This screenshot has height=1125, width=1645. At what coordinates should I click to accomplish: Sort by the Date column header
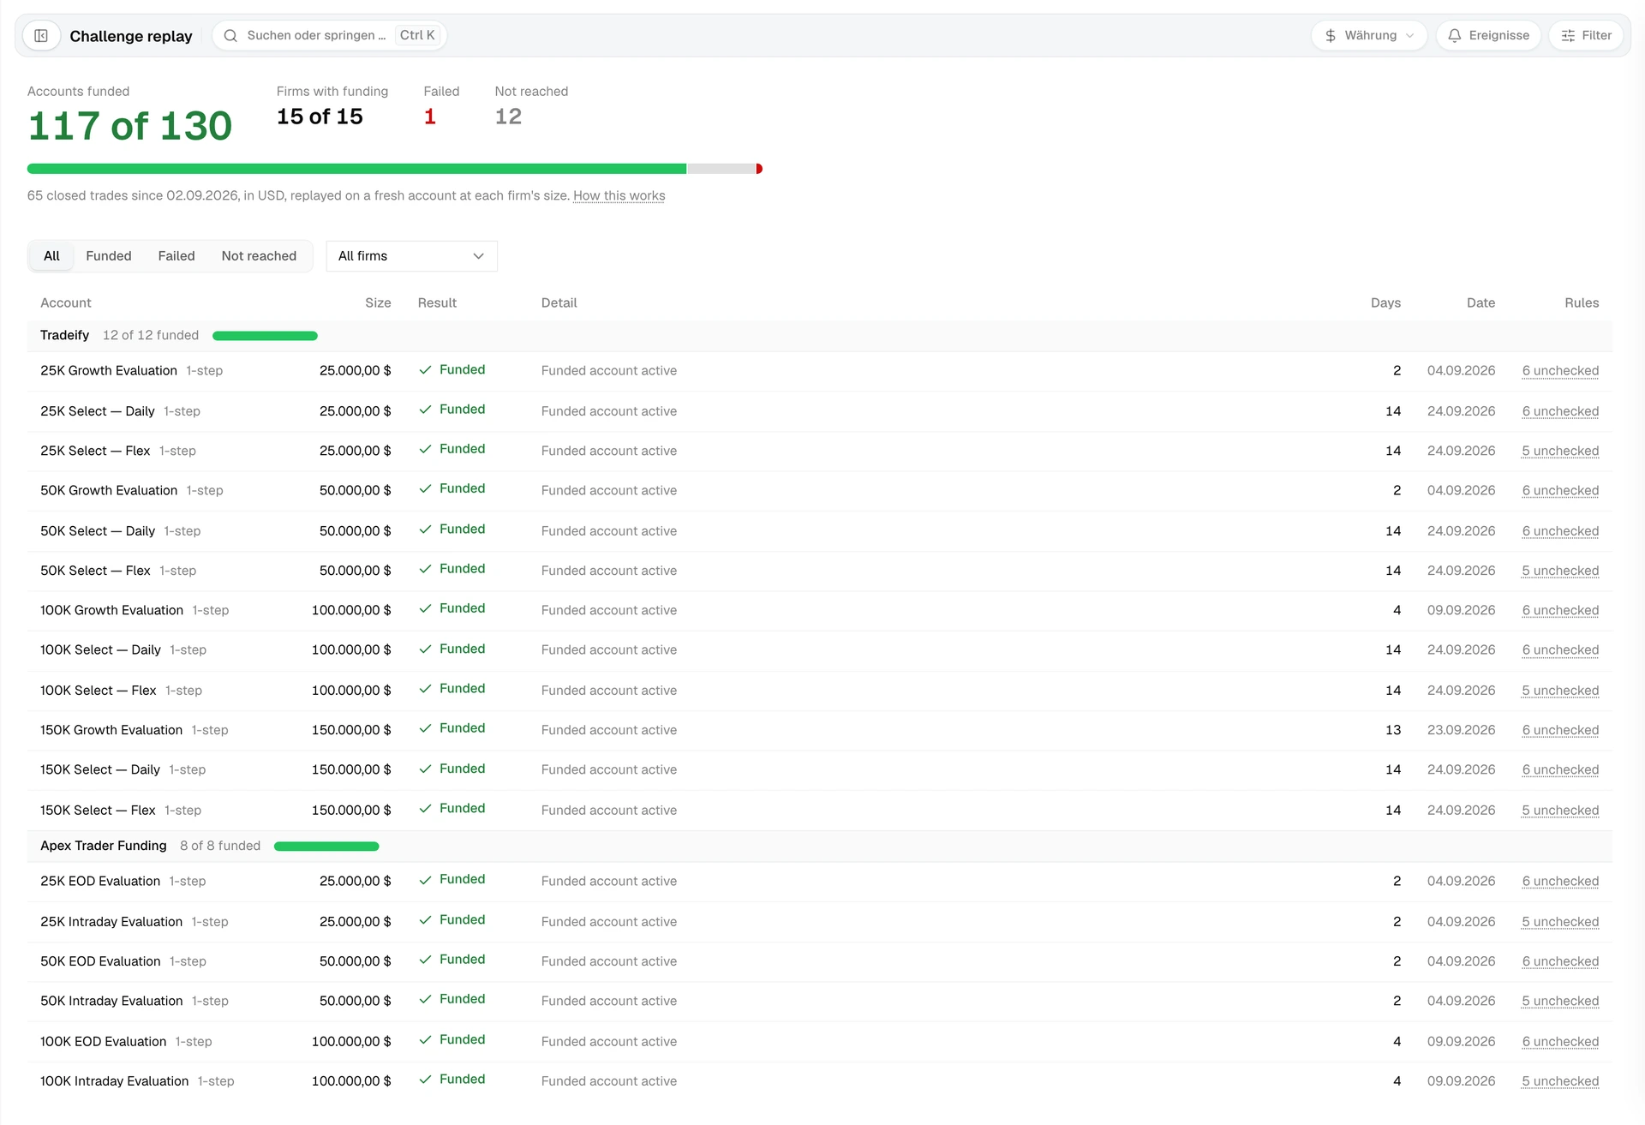(1480, 303)
